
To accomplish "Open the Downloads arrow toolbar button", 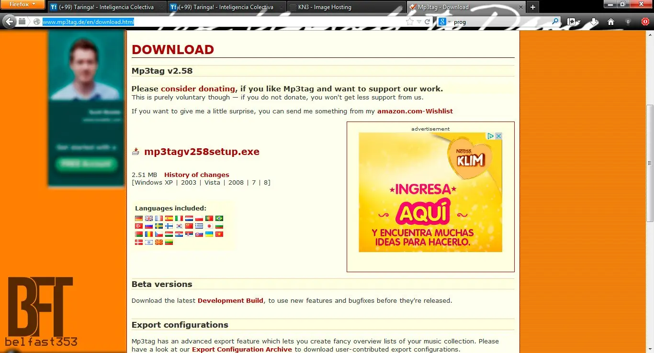I will 594,22.
